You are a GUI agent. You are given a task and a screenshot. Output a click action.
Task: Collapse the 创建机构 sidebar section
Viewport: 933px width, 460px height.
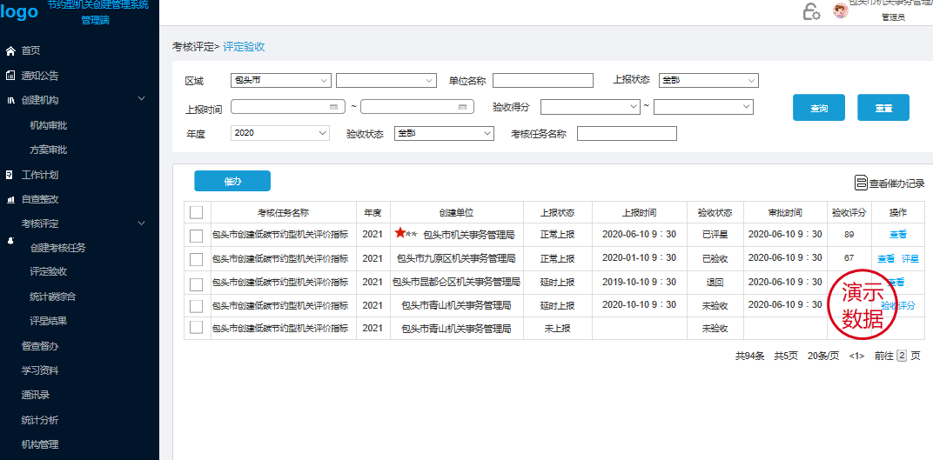click(141, 100)
